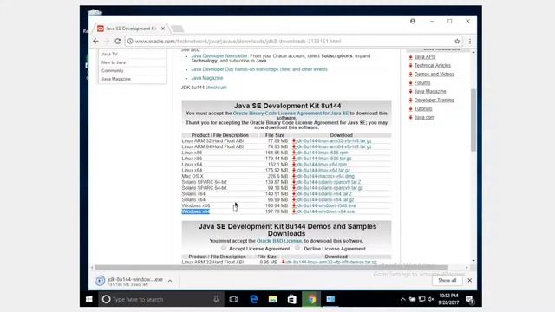Show hidden system tray icons
This screenshot has width=555, height=312.
(402, 299)
